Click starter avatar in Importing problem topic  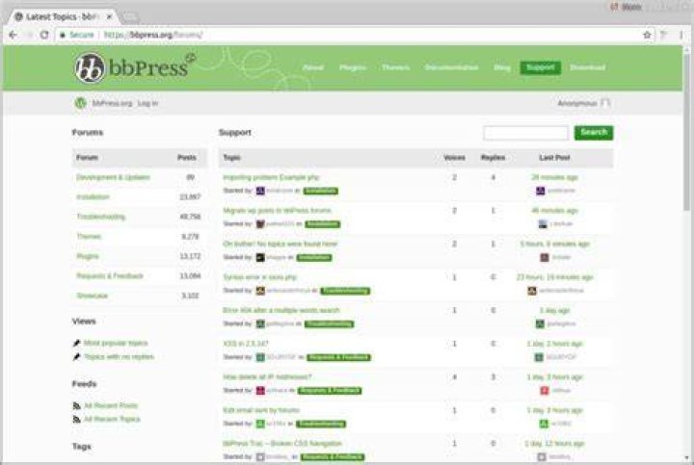(x=260, y=191)
